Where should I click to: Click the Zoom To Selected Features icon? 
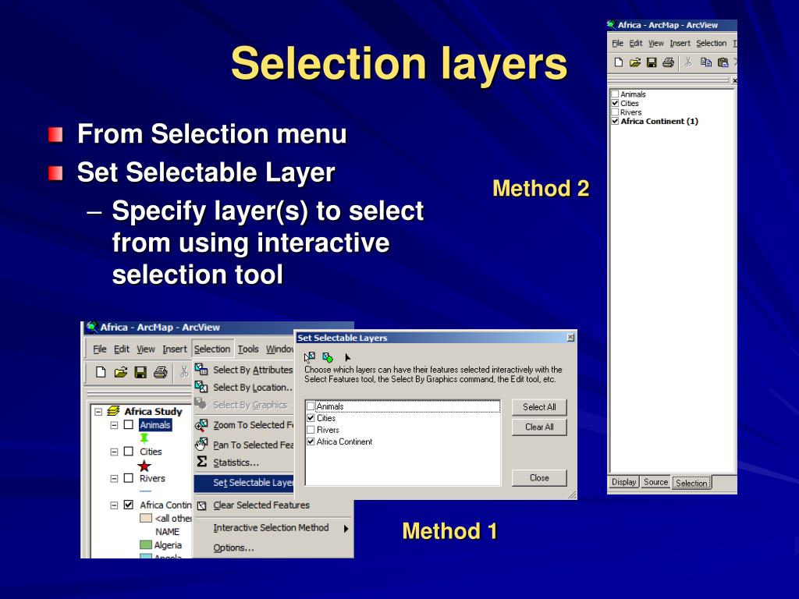pyautogui.click(x=201, y=424)
